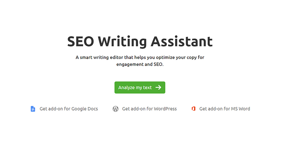
Task: Open the Get add-on for Google Docs link
Action: [x=64, y=109]
